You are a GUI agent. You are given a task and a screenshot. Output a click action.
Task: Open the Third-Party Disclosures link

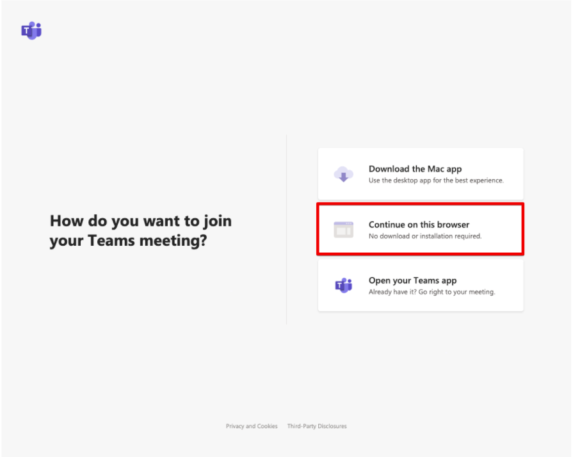pyautogui.click(x=317, y=426)
